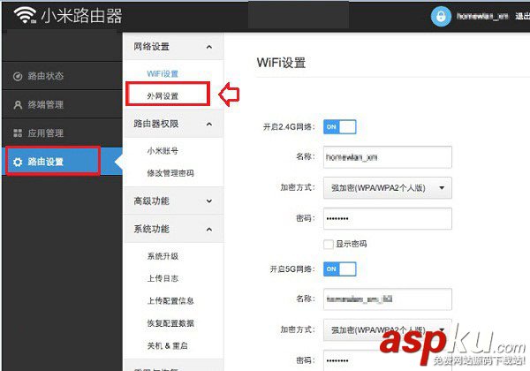
Task: Open the 2.4G 加密方式 dropdown
Action: click(388, 188)
